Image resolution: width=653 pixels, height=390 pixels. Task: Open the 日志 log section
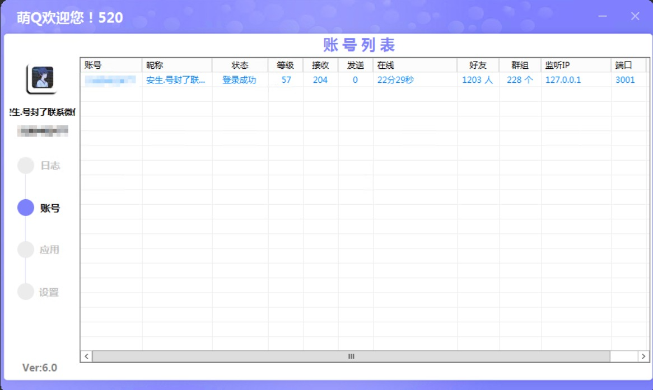click(x=50, y=166)
